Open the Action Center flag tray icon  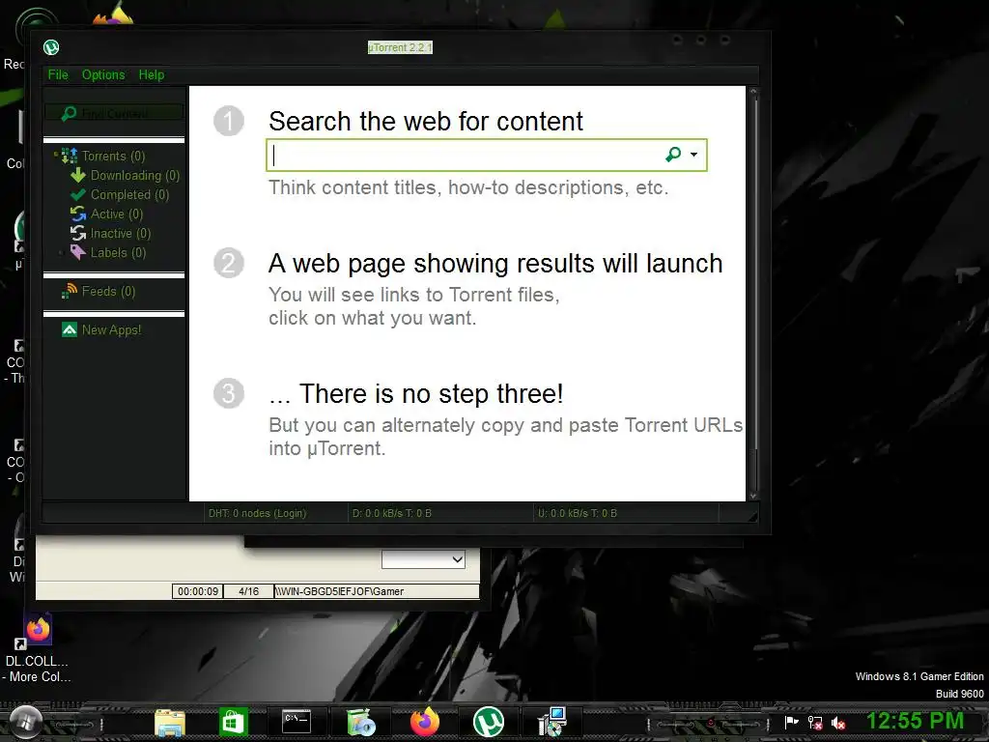click(x=791, y=723)
